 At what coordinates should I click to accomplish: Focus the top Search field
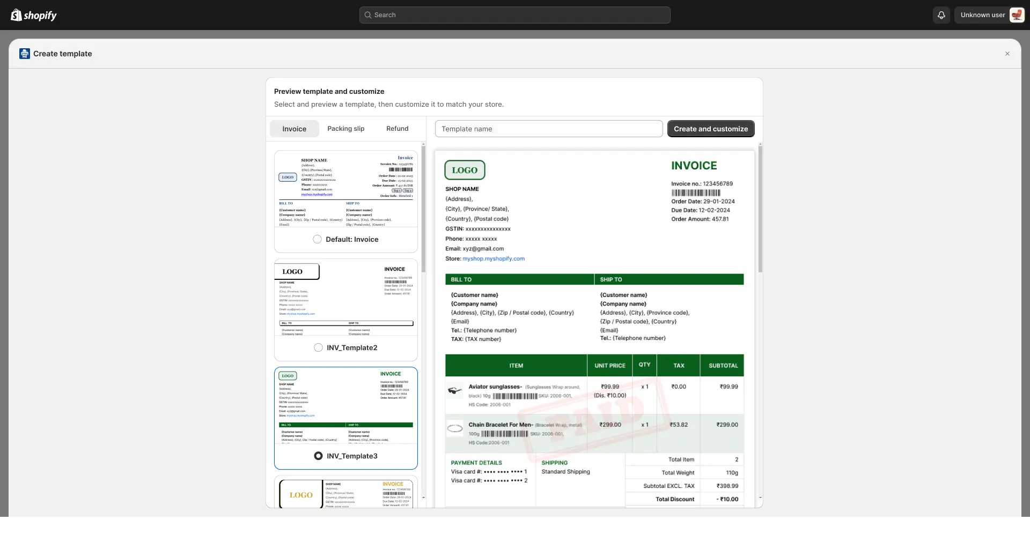point(515,15)
